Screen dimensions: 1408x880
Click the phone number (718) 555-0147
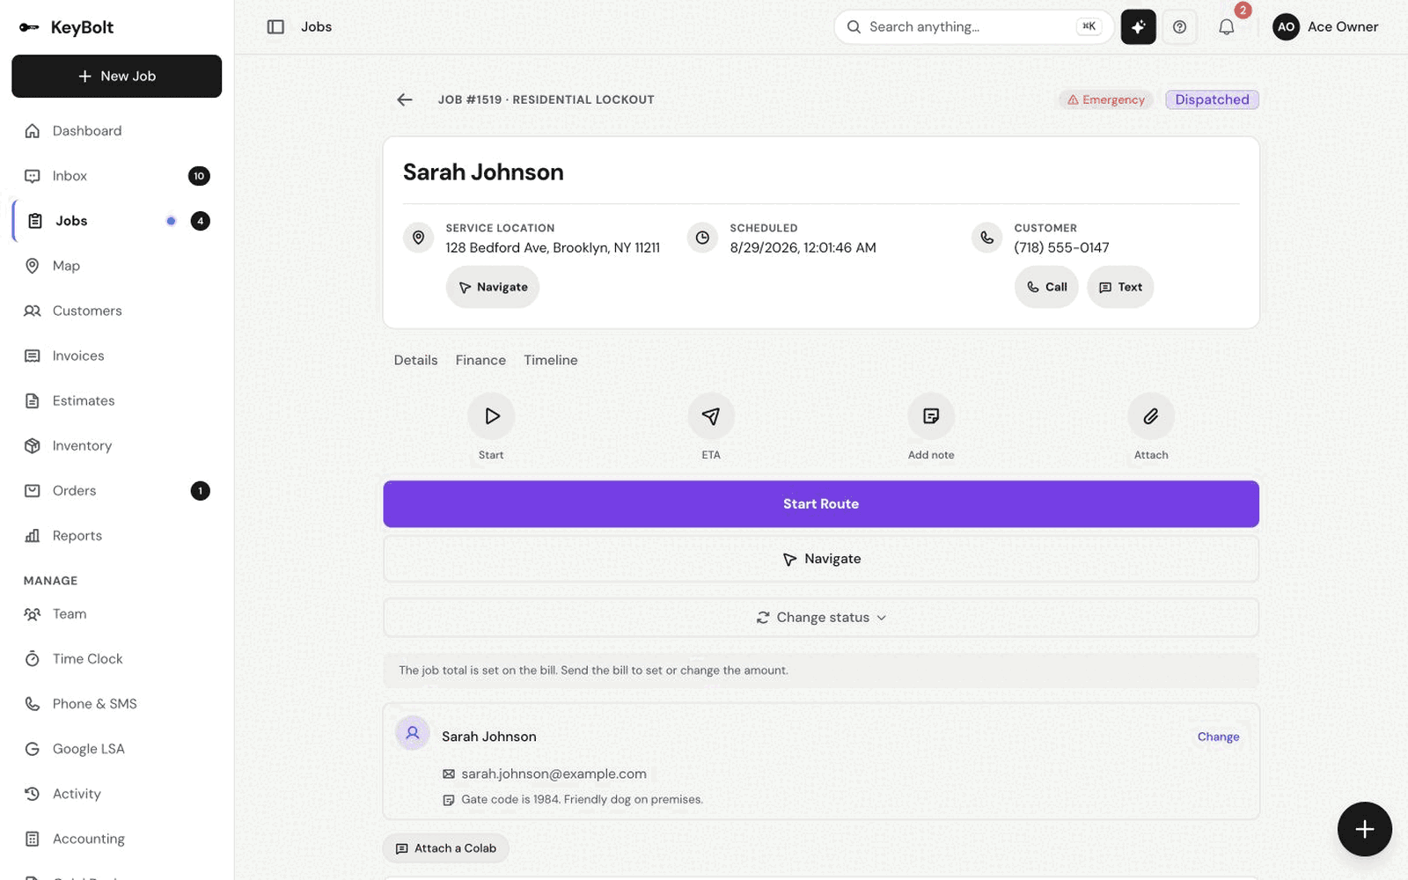tap(1061, 247)
